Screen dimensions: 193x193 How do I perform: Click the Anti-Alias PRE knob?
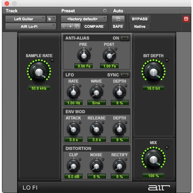point(84,55)
